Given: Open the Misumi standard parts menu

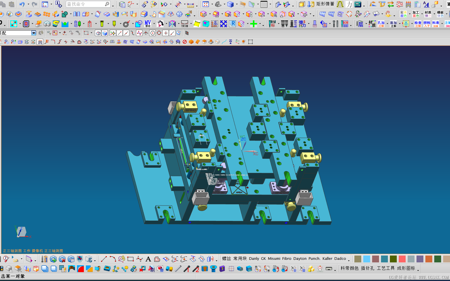Looking at the screenshot, I should 274,258.
